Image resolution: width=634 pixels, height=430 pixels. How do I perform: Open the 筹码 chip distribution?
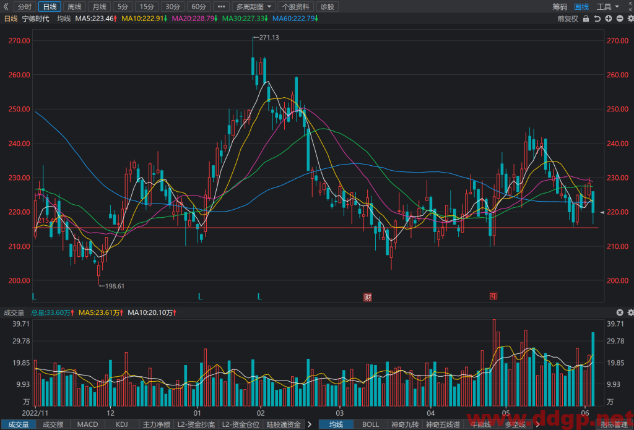(x=560, y=6)
